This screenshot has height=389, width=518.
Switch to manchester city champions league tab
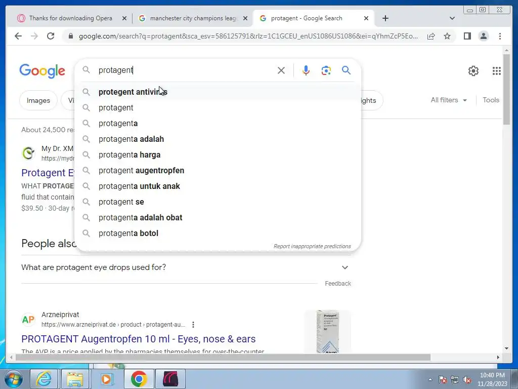point(193,18)
